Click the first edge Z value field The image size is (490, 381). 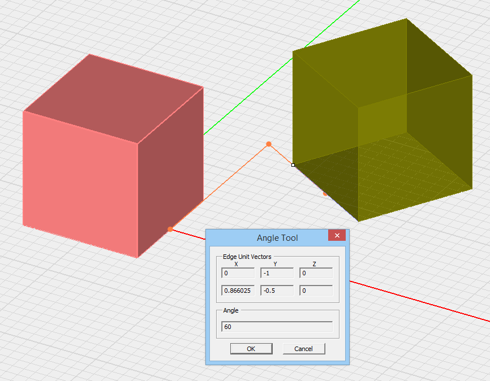tap(316, 274)
